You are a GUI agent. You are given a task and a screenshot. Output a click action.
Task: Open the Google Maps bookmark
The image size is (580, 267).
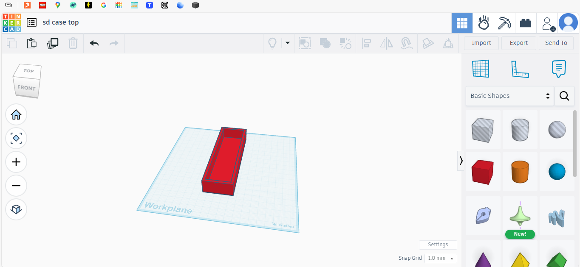point(58,6)
